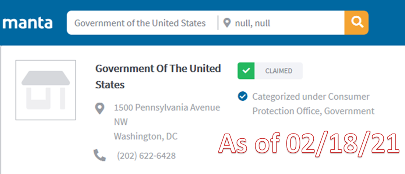Click the orange search magnifier button
This screenshot has height=174, width=405.
(356, 23)
